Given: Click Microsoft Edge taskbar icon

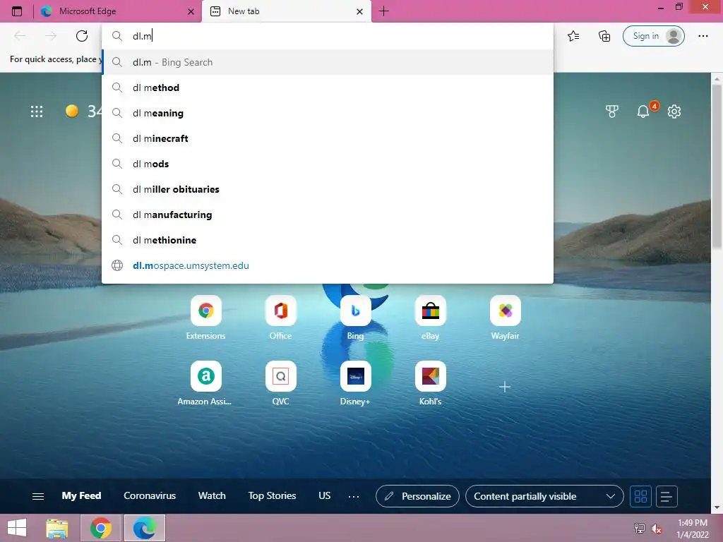Looking at the screenshot, I should (x=145, y=528).
